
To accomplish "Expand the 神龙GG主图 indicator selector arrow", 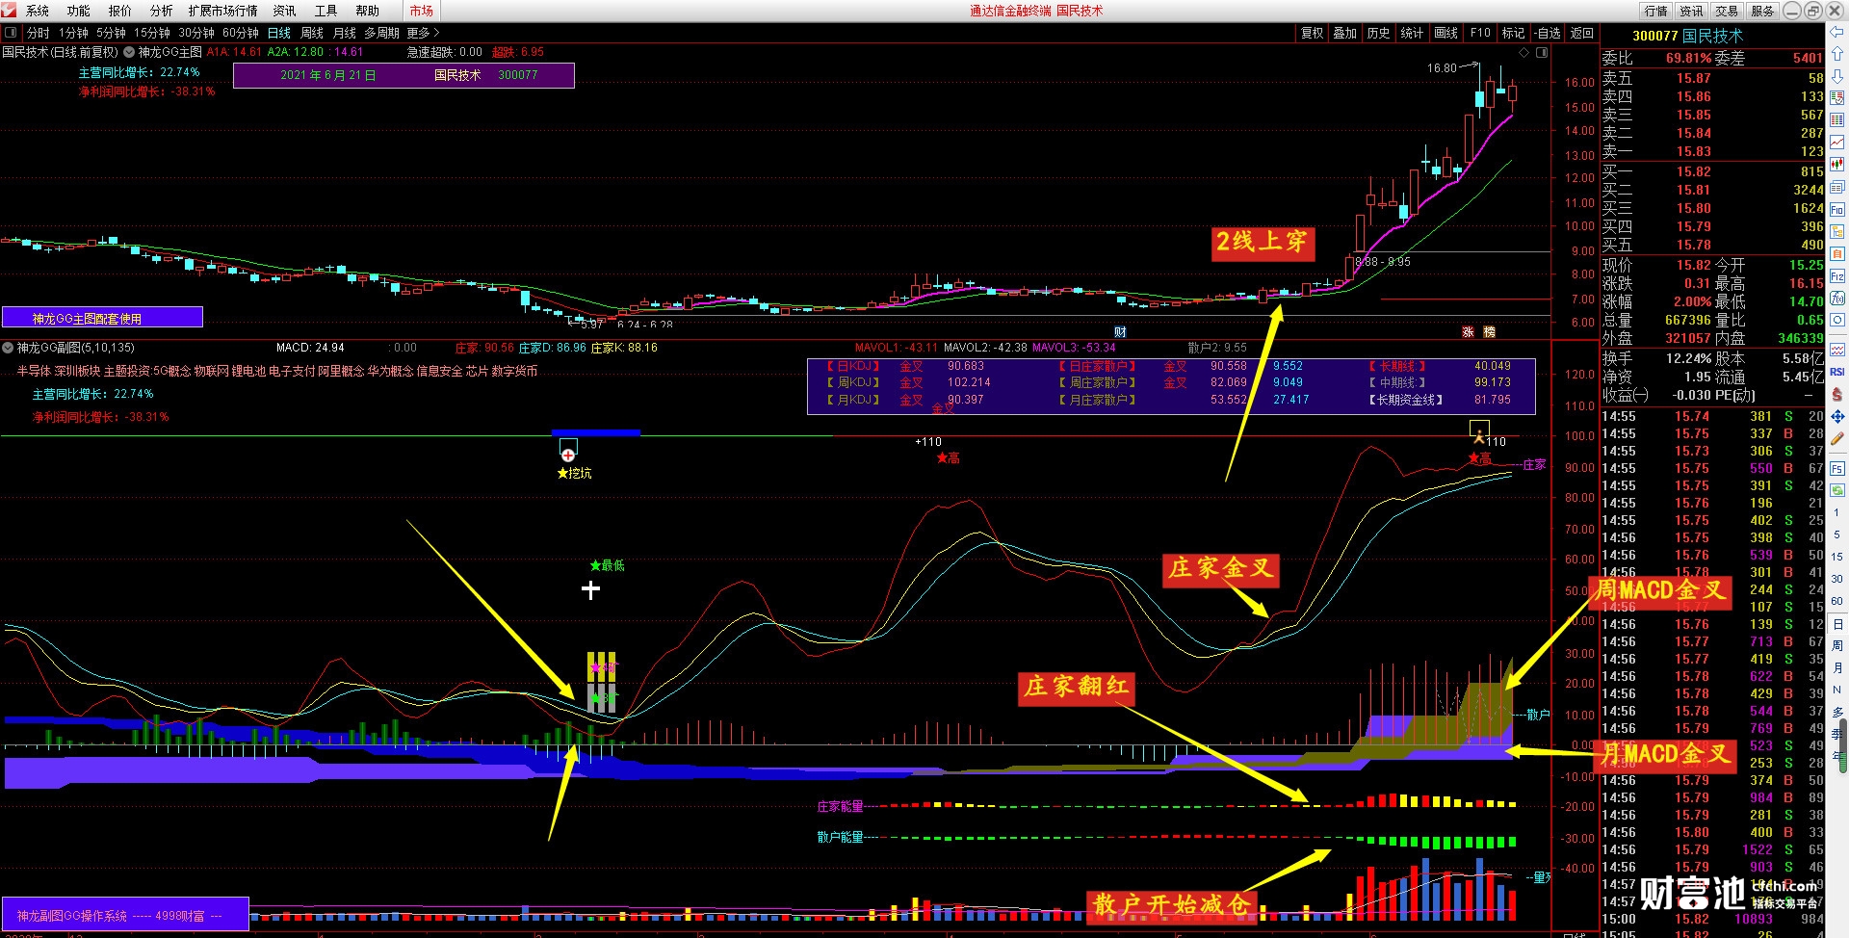I will (x=129, y=52).
